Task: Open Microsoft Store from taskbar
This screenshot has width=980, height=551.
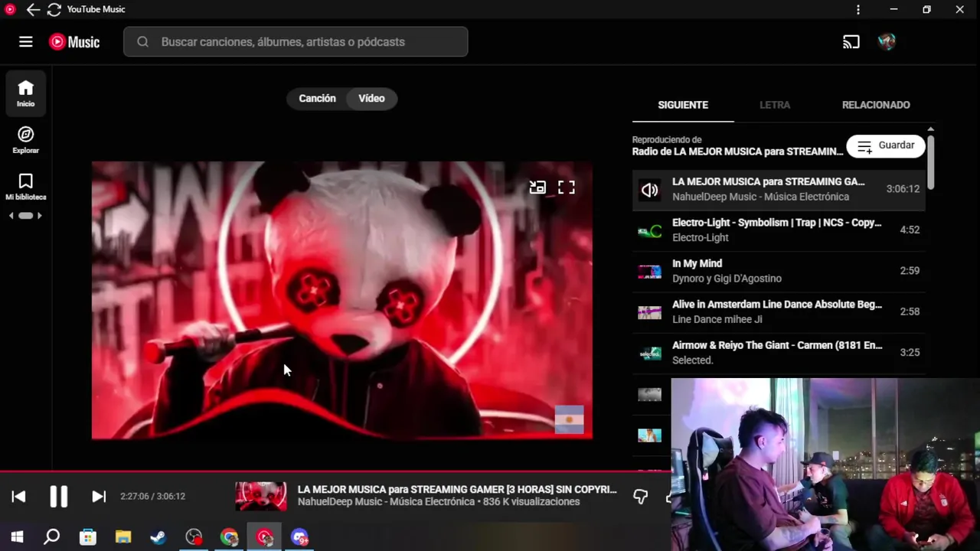Action: coord(88,537)
